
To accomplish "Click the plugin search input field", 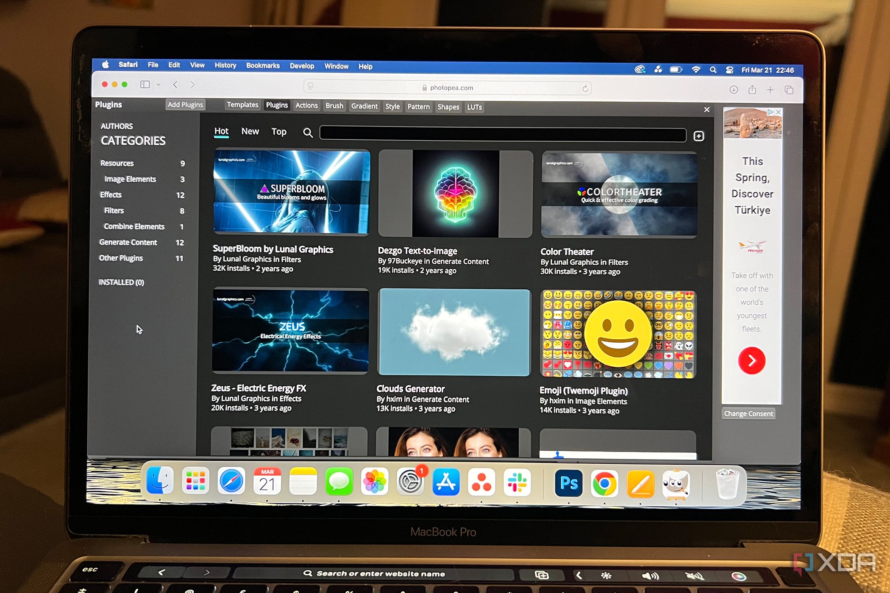I will 503,134.
